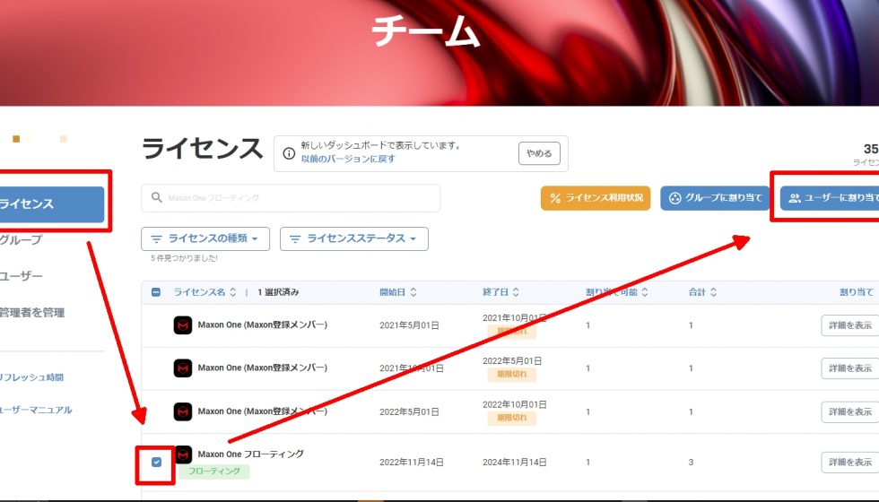Open the 管理者を管理 sidebar item

coord(32,313)
